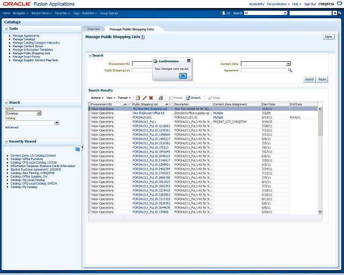Click the Wrap toolbar button
This screenshot has height=275, width=344.
[214, 98]
